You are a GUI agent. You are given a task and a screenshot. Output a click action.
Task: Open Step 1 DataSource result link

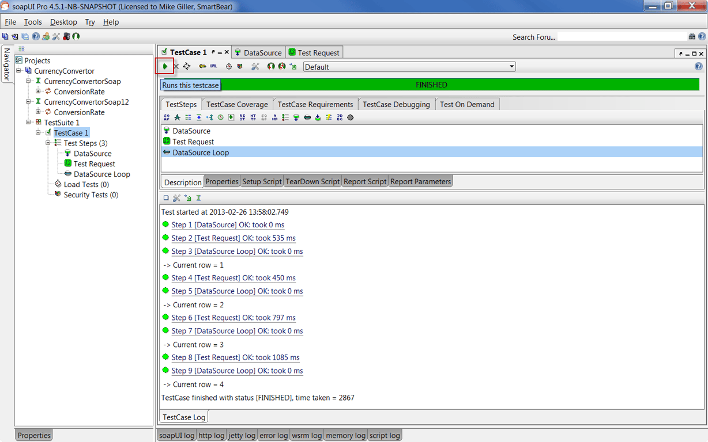click(228, 225)
